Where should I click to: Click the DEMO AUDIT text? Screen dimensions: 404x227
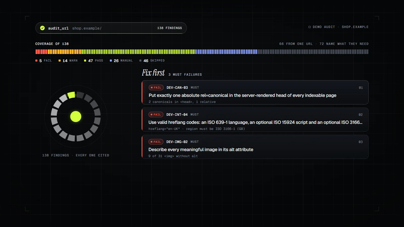324,27
